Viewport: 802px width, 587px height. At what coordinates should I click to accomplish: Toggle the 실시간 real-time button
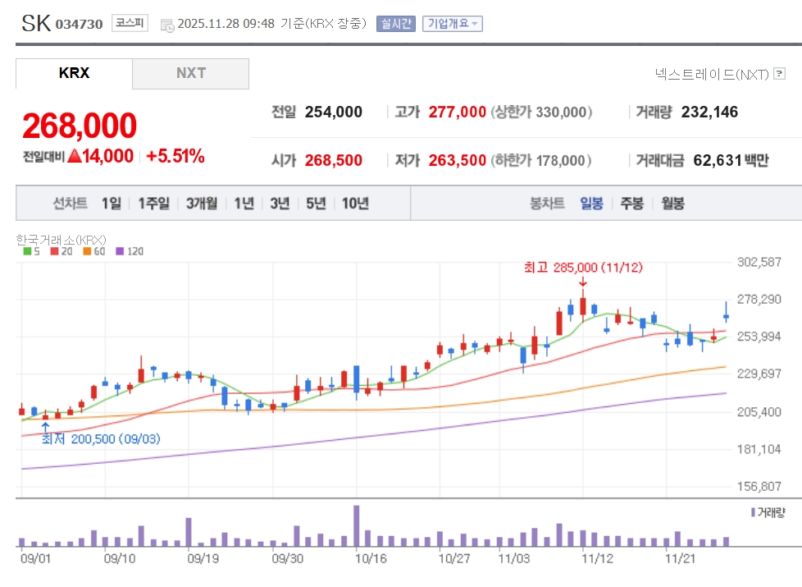tap(396, 24)
